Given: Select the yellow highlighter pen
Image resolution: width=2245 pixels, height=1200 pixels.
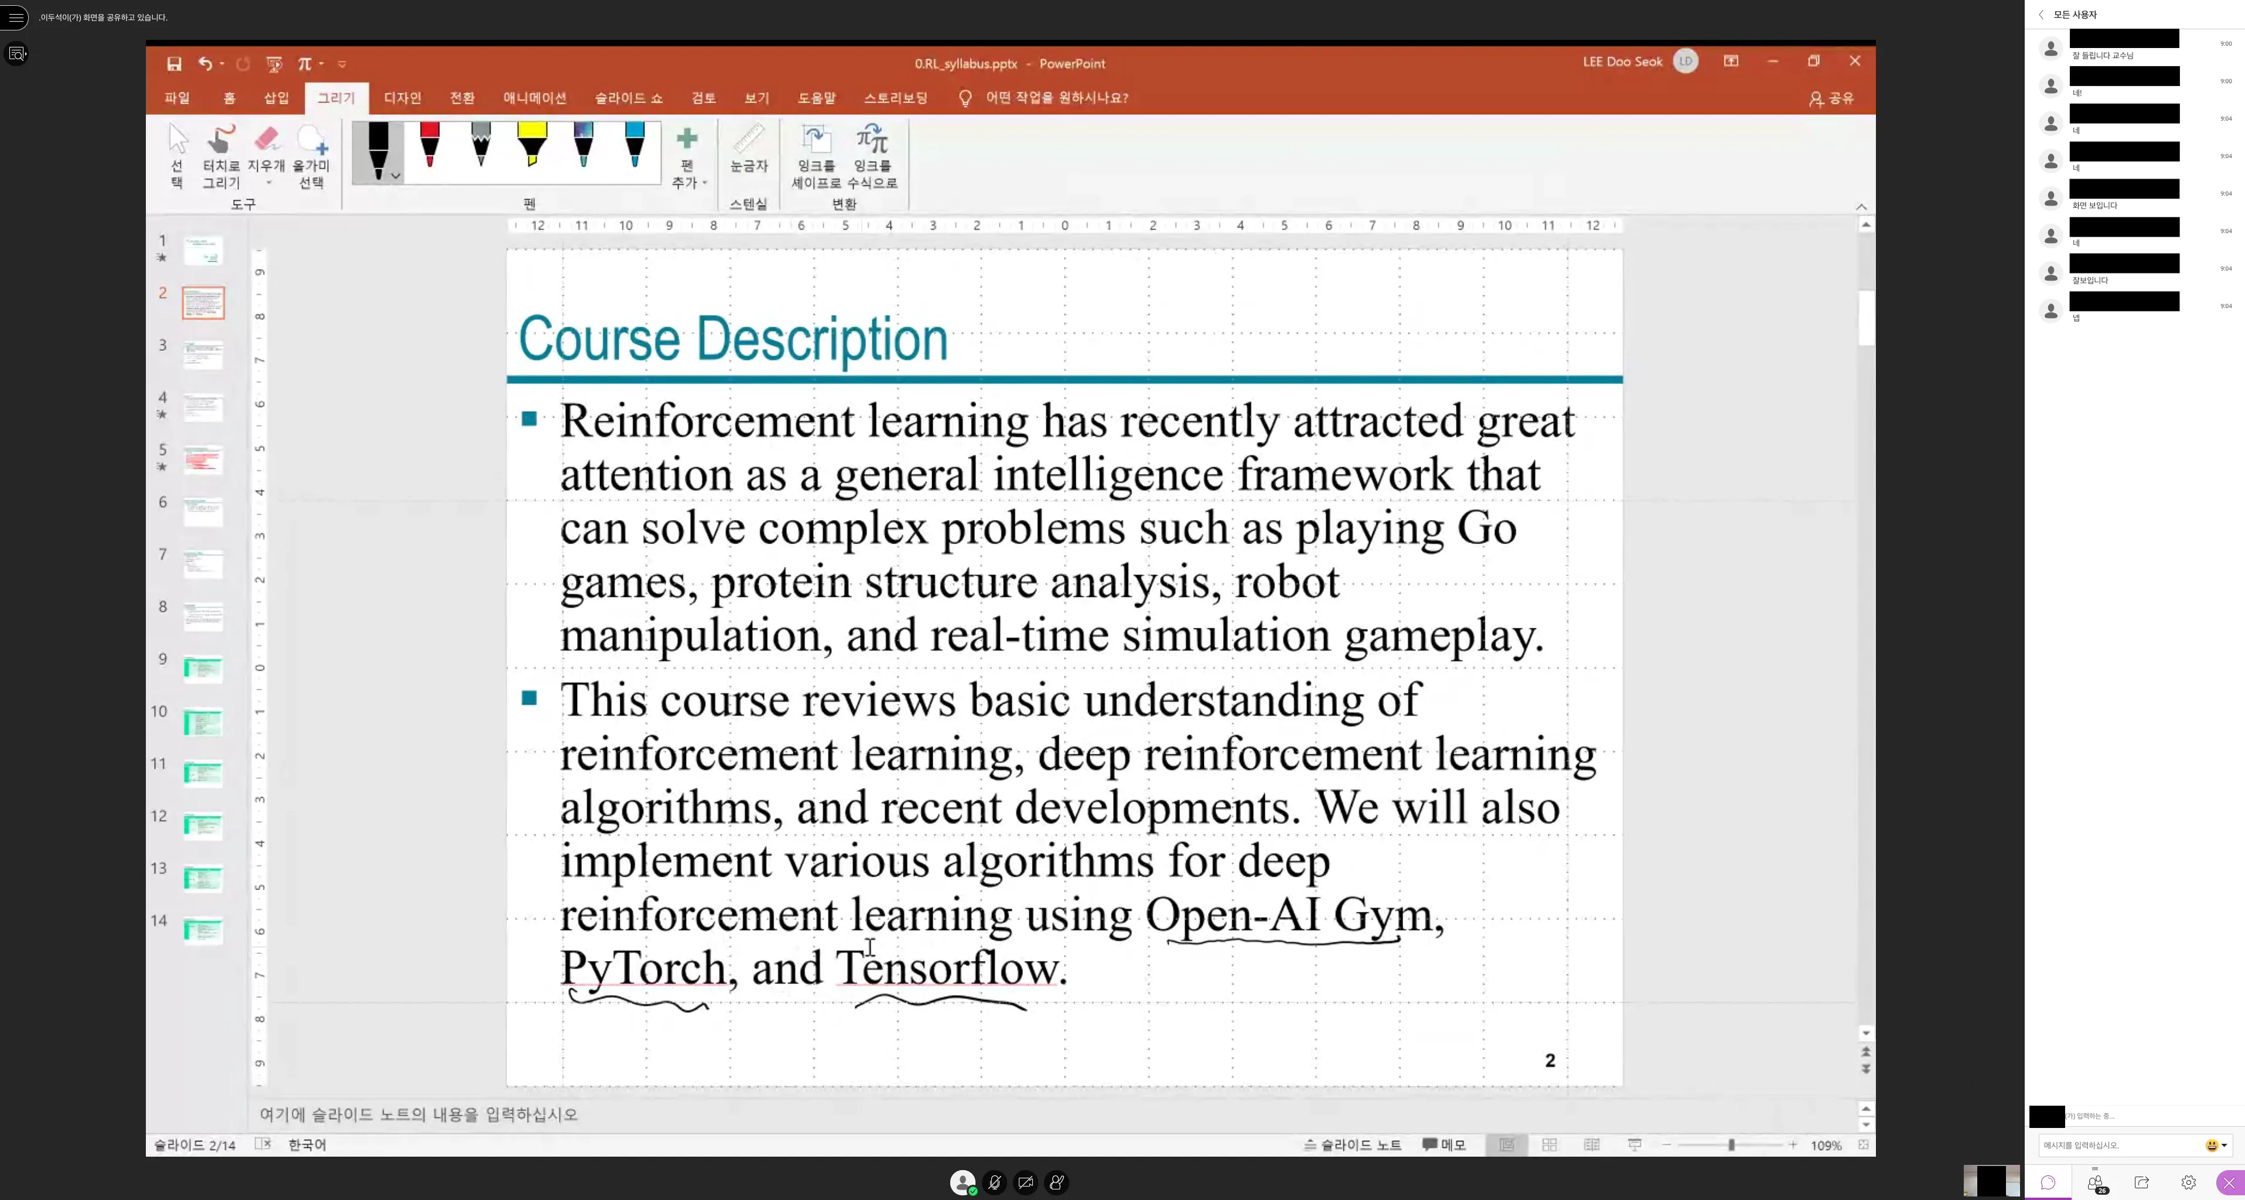Looking at the screenshot, I should tap(531, 145).
